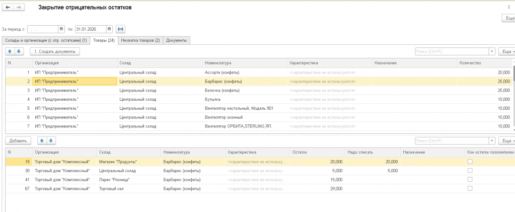Screen dimensions: 515x212
Task: Expand the lower table Еще dropdown
Action: coord(506,140)
